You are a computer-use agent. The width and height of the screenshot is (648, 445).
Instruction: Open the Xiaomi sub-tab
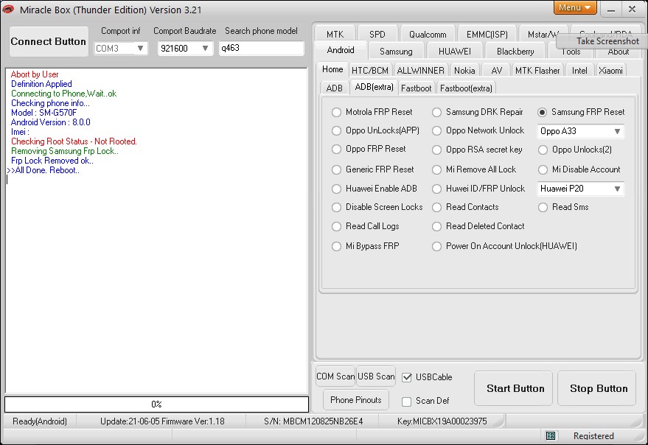point(610,71)
